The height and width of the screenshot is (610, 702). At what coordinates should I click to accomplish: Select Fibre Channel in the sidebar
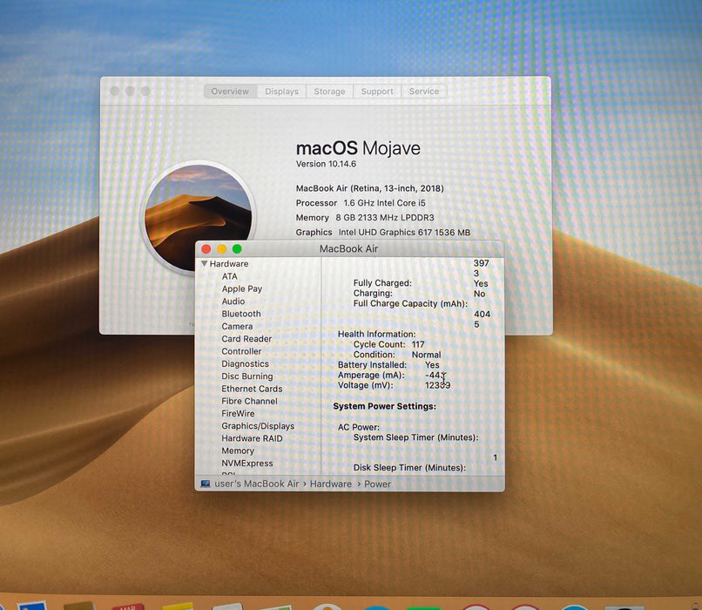tap(249, 401)
